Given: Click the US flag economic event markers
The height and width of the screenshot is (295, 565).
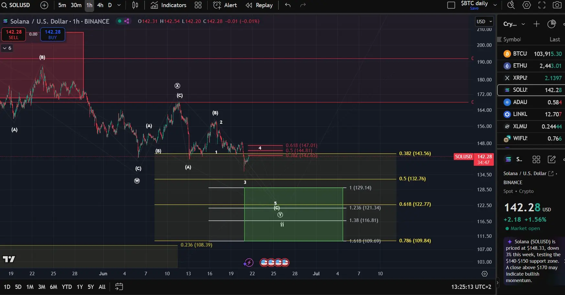Looking at the screenshot, I should click(275, 262).
